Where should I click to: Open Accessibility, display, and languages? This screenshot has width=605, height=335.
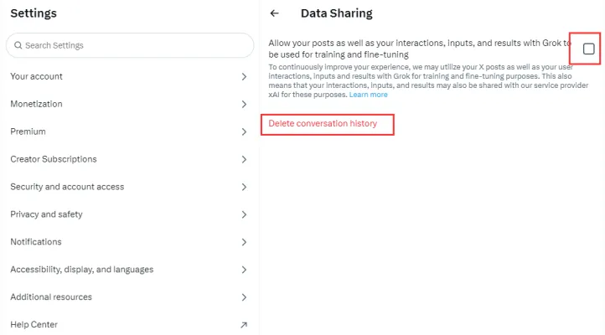tap(81, 270)
